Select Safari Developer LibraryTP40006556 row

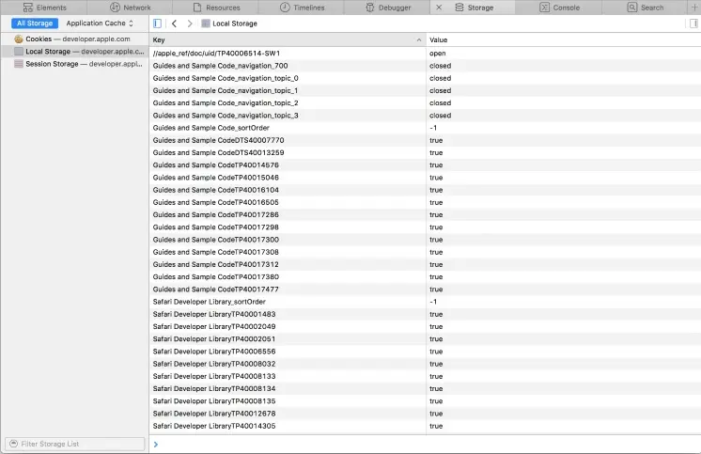tap(425, 352)
